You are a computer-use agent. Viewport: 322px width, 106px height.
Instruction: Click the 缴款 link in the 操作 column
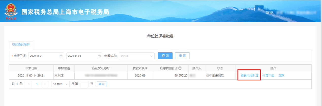click(x=281, y=76)
